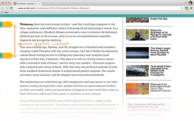Click the lower yellow highlight marker
This screenshot has height=121, width=194.
[x=6, y=55]
